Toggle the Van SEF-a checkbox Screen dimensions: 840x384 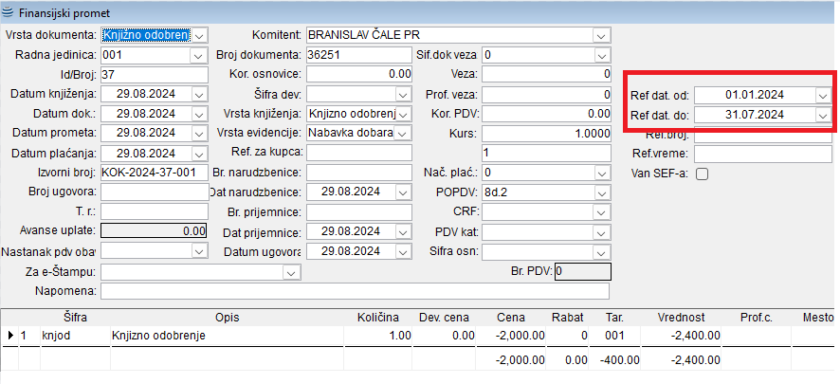point(703,174)
